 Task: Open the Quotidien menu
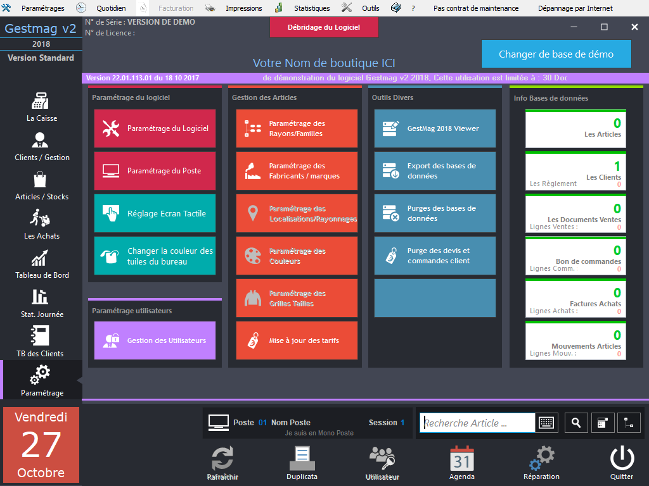[111, 8]
